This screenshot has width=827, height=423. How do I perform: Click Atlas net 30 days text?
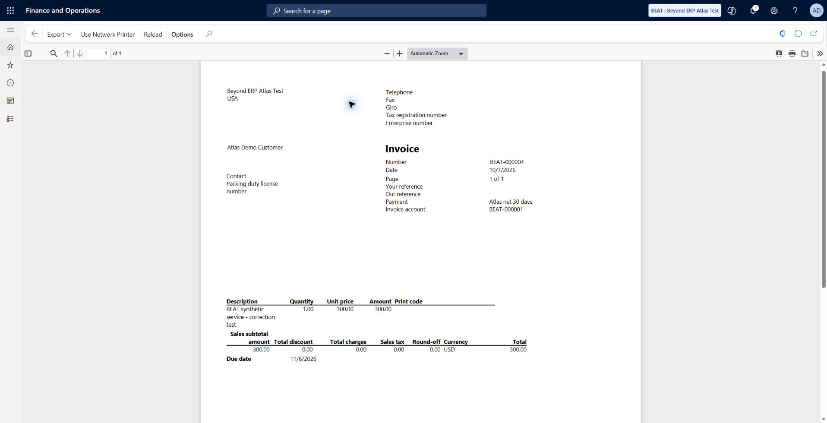point(511,202)
